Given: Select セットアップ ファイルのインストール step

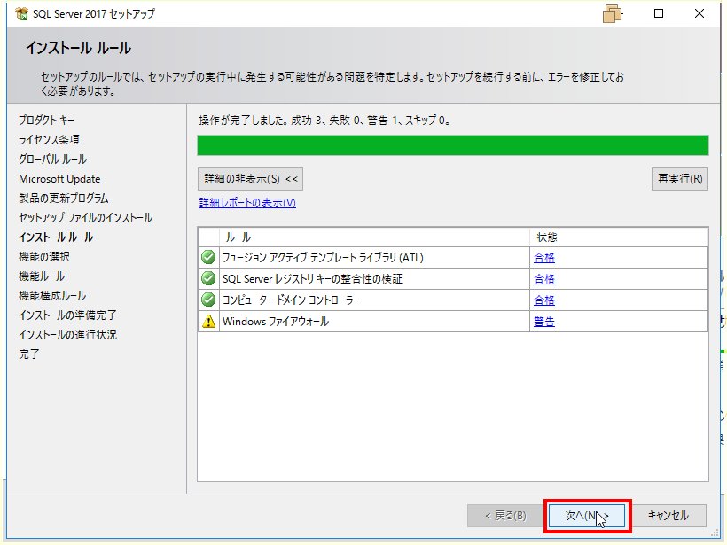Looking at the screenshot, I should point(86,217).
